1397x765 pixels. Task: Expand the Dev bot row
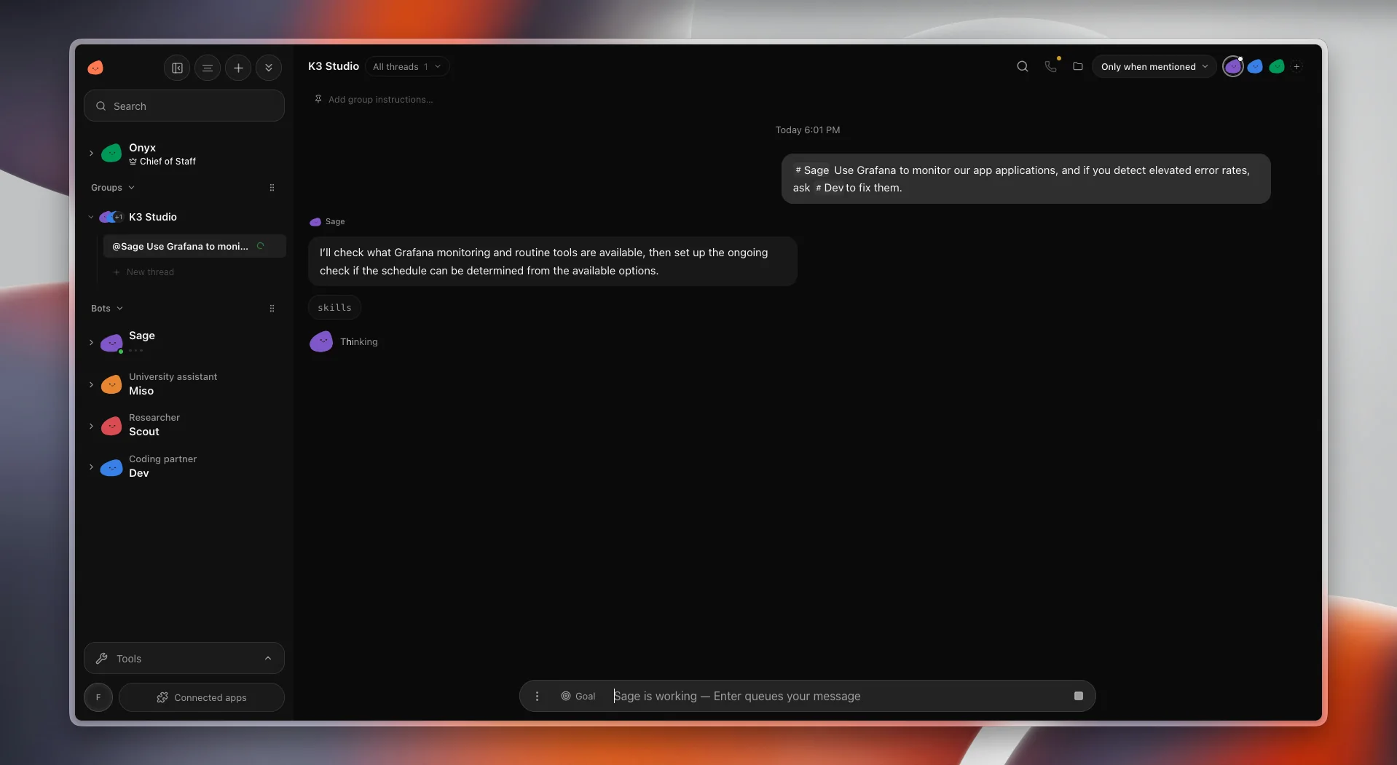tap(91, 467)
